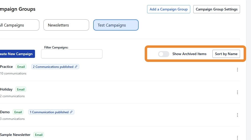This screenshot has width=251, height=140.
Task: Focus the Filter Campaigns text field
Action: 71,54
